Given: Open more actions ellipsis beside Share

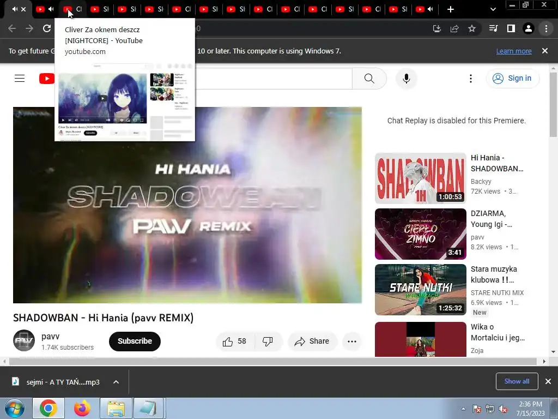Looking at the screenshot, I should click(x=352, y=342).
